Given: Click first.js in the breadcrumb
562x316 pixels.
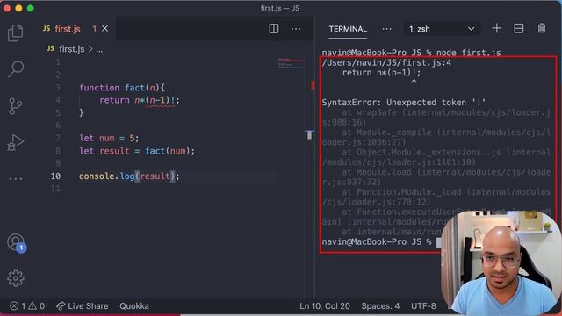Looking at the screenshot, I should 71,49.
